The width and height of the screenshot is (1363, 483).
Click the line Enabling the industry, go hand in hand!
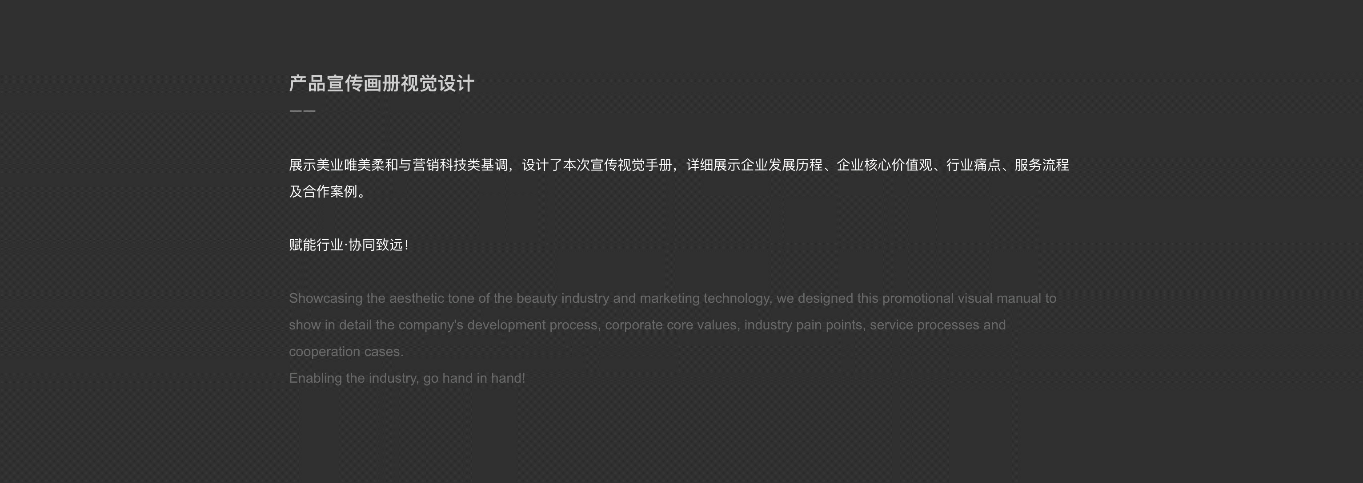(407, 378)
